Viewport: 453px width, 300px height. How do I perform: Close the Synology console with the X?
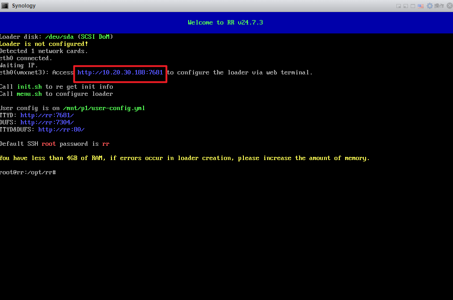pos(449,6)
